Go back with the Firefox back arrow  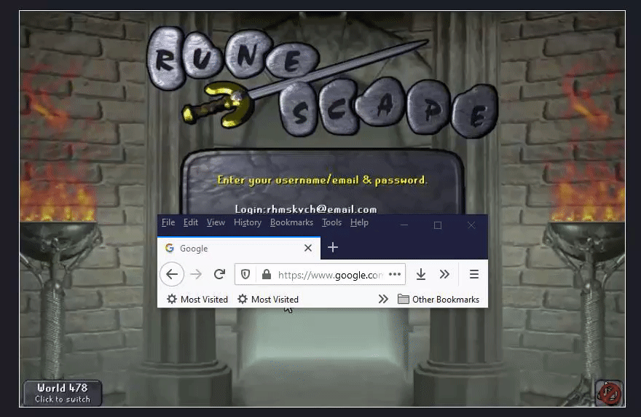[x=172, y=274]
